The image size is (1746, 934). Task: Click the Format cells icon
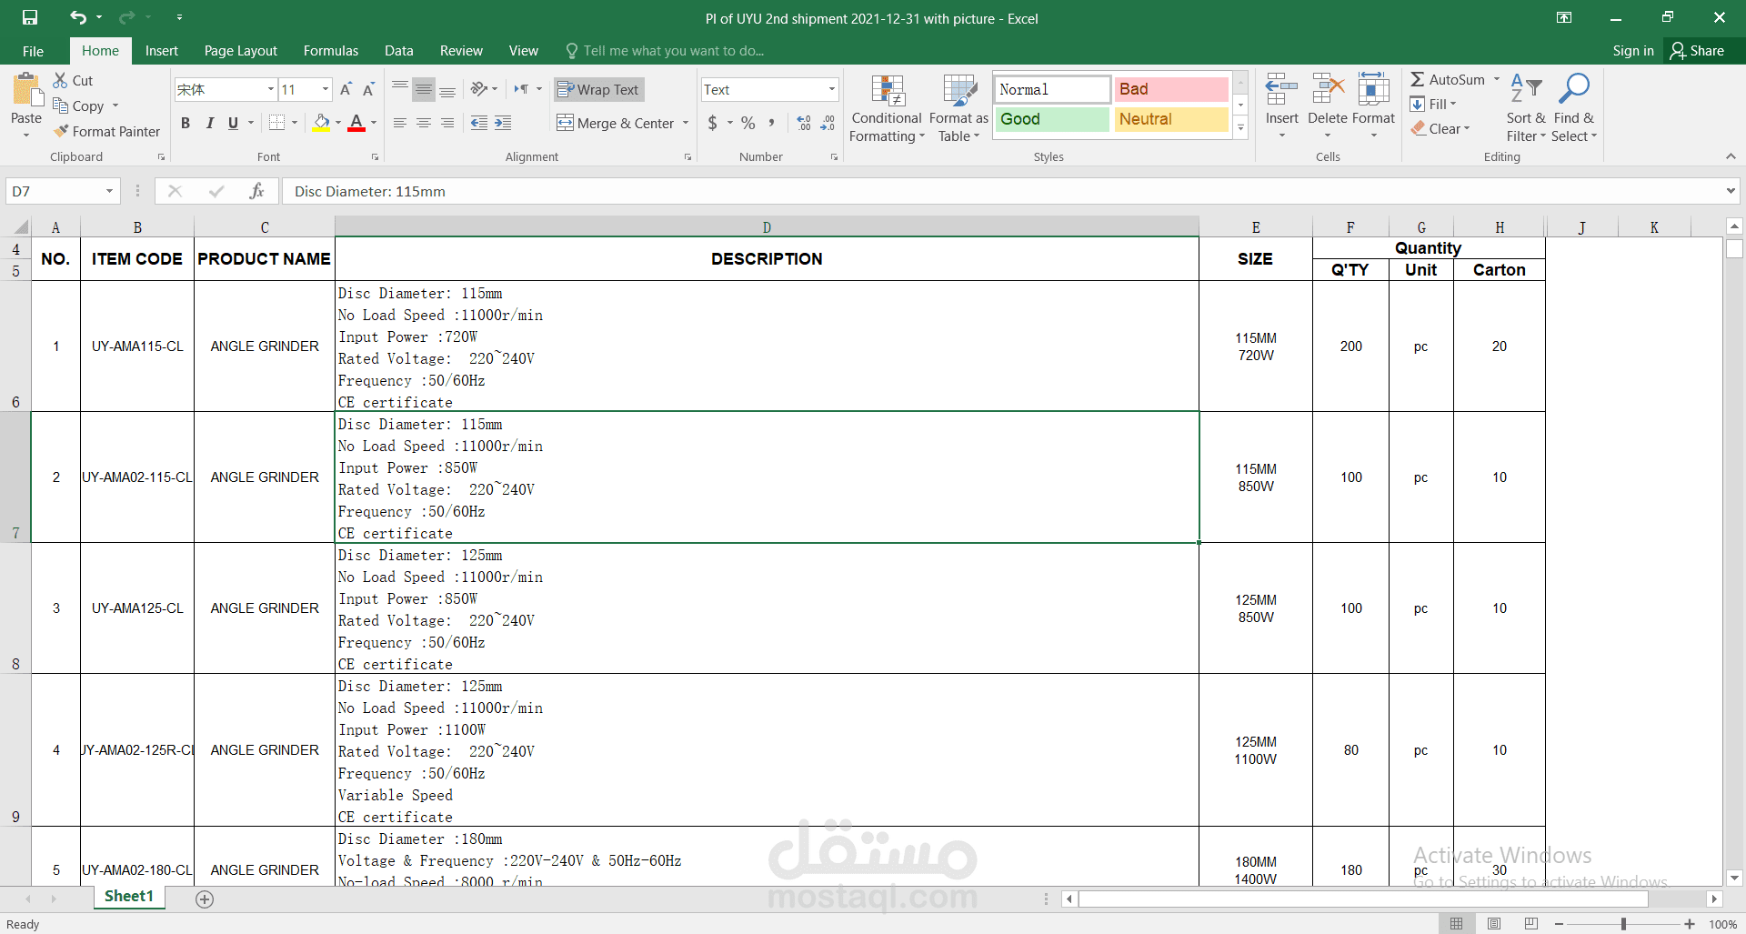pos(1373,90)
